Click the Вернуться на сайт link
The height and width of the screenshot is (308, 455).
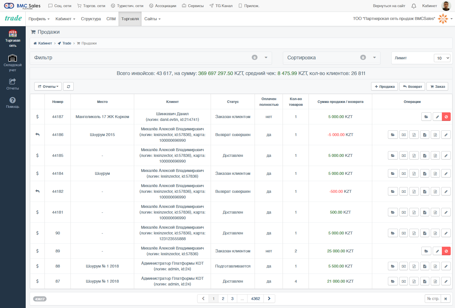389,6
